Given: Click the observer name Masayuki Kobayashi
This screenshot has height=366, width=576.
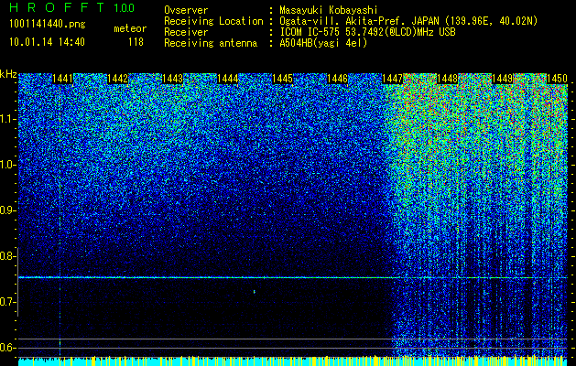Looking at the screenshot, I should coord(329,10).
